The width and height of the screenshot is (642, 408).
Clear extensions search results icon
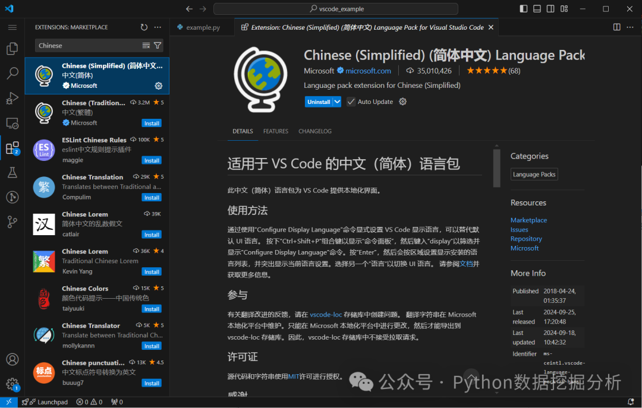(146, 45)
